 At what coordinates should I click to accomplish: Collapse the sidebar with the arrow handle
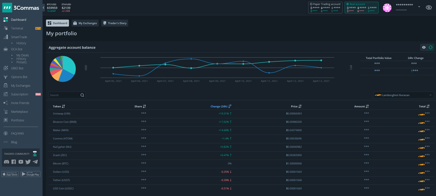tap(44, 8)
